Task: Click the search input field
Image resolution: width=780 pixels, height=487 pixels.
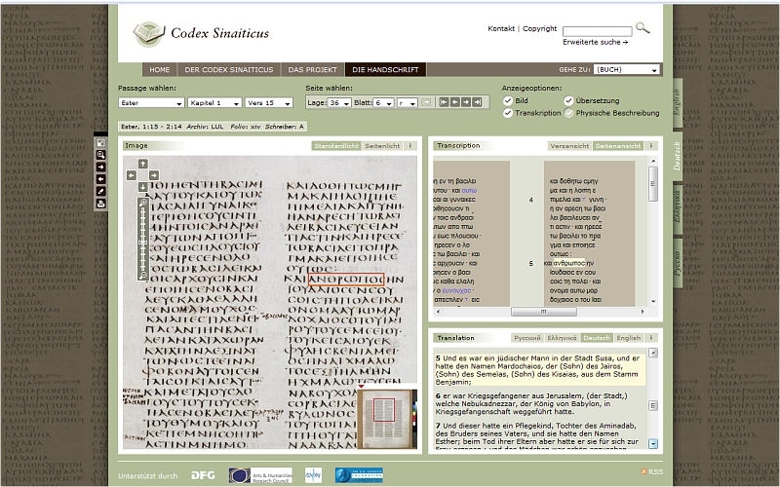Action: point(597,31)
